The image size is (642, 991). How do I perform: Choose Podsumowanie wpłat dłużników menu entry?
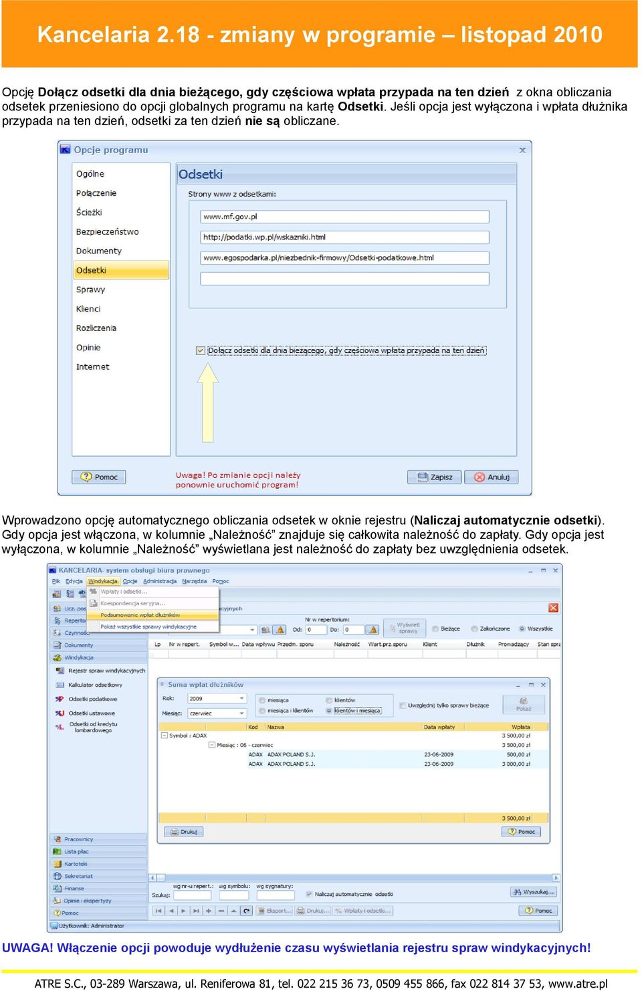click(x=152, y=615)
